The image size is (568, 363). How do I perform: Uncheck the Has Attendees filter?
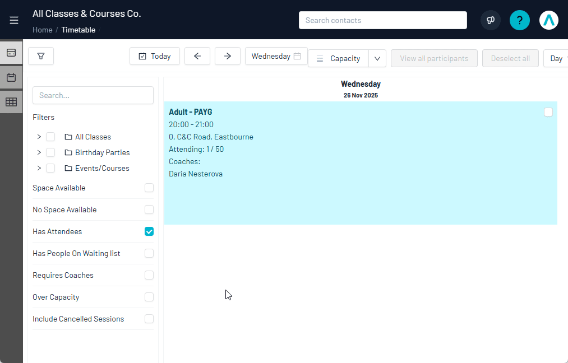149,231
